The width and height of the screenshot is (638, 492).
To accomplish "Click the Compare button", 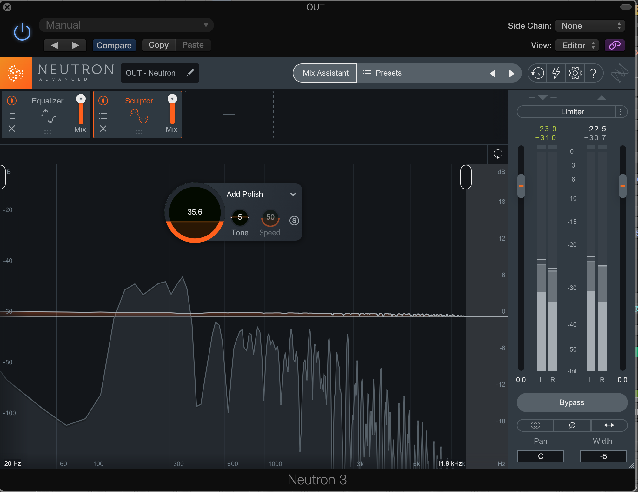I will [114, 45].
